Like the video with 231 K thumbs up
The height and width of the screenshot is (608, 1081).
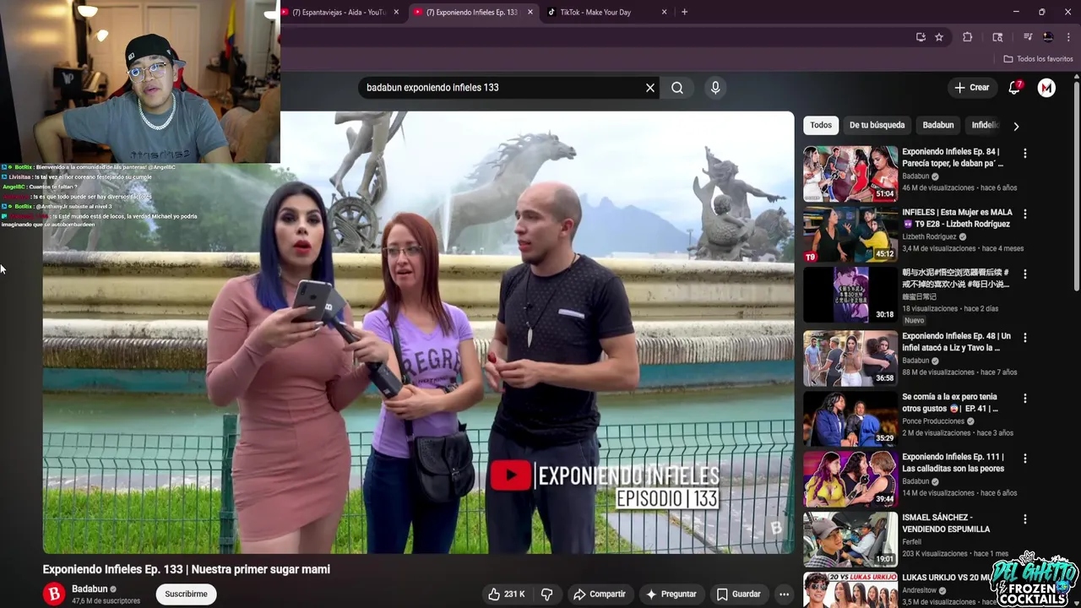coord(506,594)
